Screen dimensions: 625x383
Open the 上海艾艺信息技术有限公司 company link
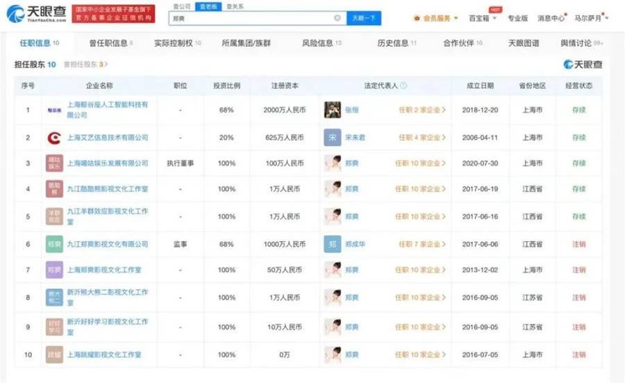click(x=108, y=138)
